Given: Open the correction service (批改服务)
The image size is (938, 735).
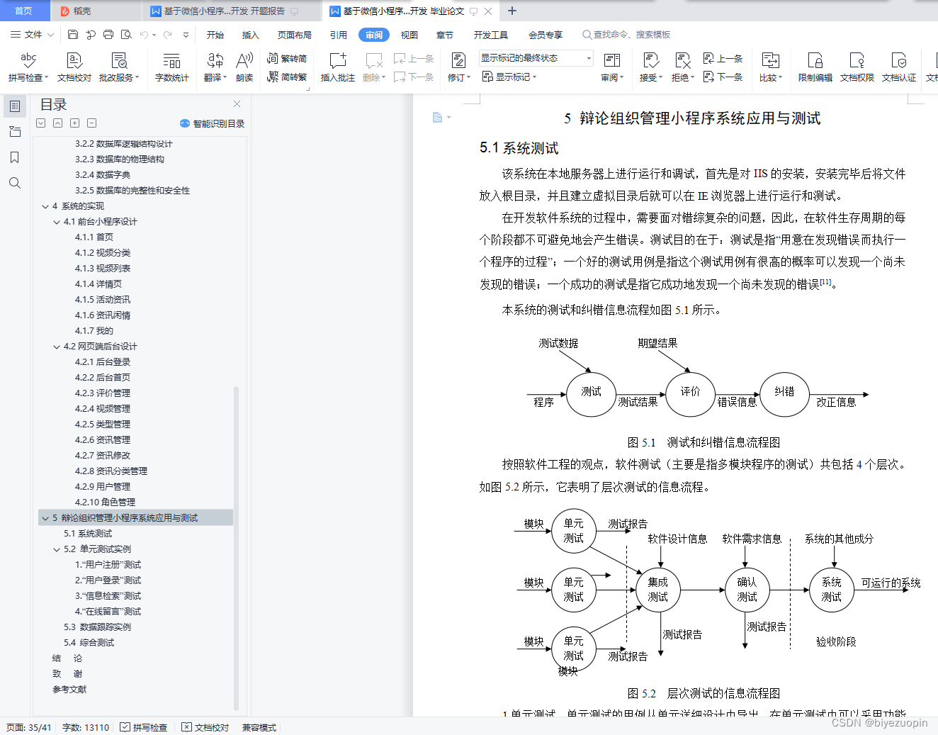Looking at the screenshot, I should click(x=119, y=67).
